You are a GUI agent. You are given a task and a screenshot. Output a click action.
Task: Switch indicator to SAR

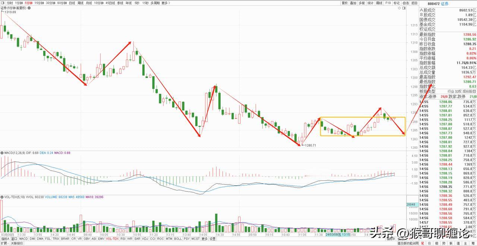[138, 239]
